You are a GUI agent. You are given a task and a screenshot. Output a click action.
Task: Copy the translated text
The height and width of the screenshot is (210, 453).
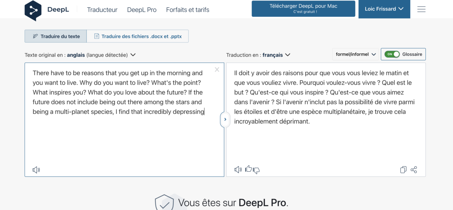coord(403,170)
